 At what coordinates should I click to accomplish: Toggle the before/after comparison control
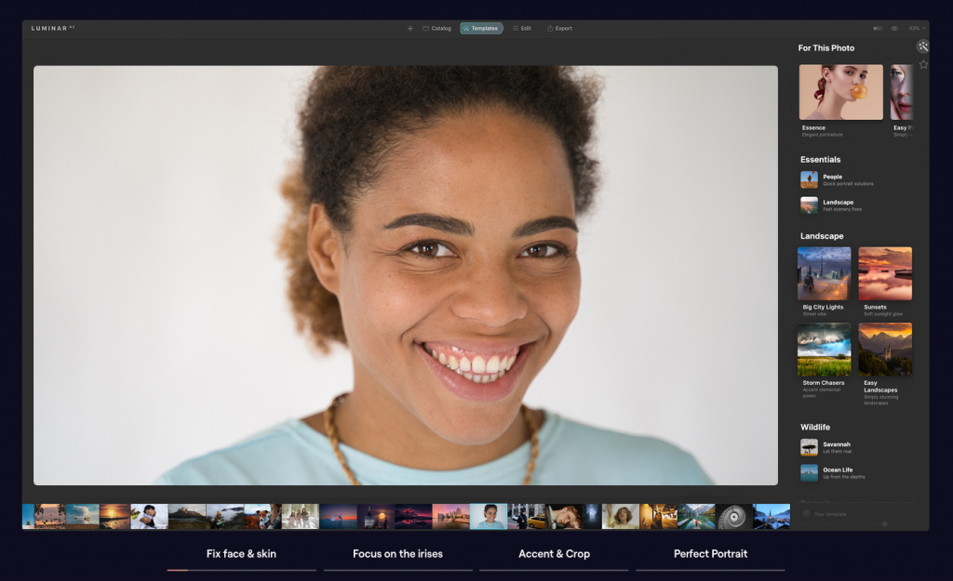click(x=878, y=28)
